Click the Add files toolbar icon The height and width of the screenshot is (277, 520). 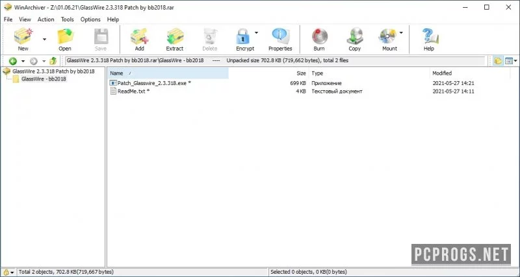click(x=139, y=36)
